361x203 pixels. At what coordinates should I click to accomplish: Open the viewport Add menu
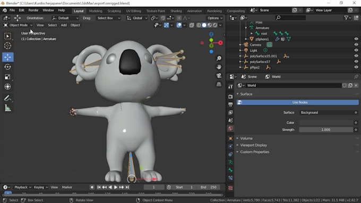(x=64, y=25)
